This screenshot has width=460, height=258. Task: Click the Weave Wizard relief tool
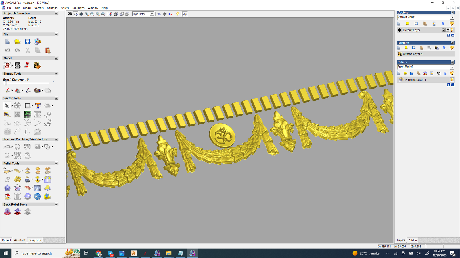pyautogui.click(x=18, y=179)
